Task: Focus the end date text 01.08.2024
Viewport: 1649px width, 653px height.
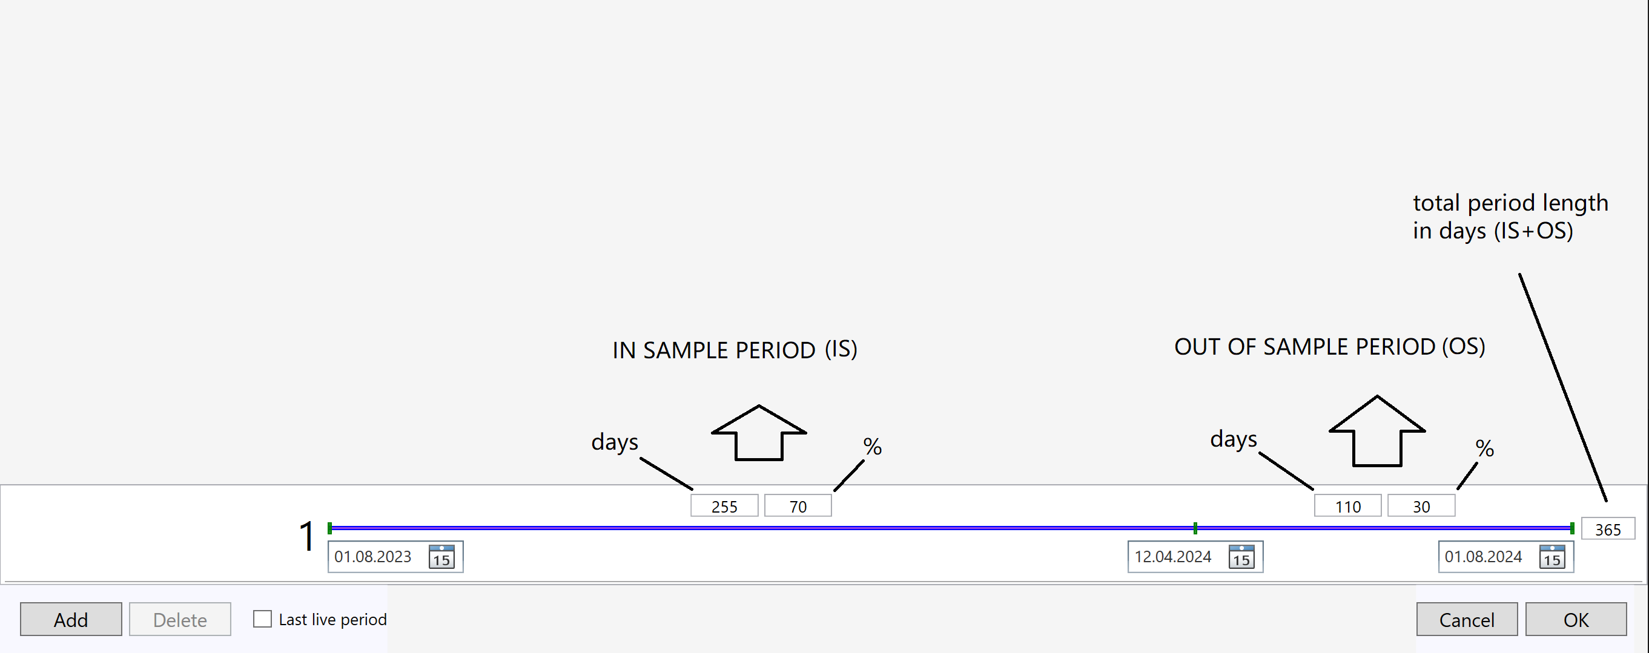Action: [1483, 557]
